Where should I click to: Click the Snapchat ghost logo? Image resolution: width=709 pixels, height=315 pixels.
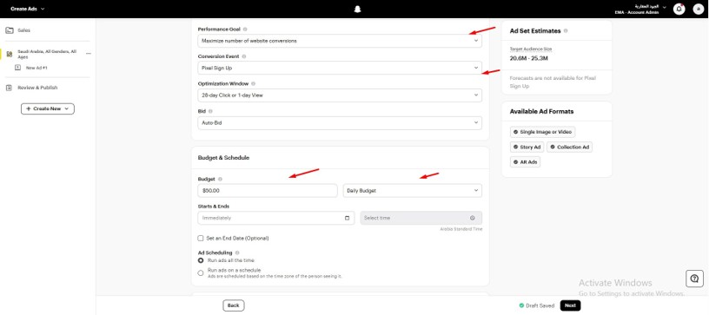pyautogui.click(x=357, y=9)
